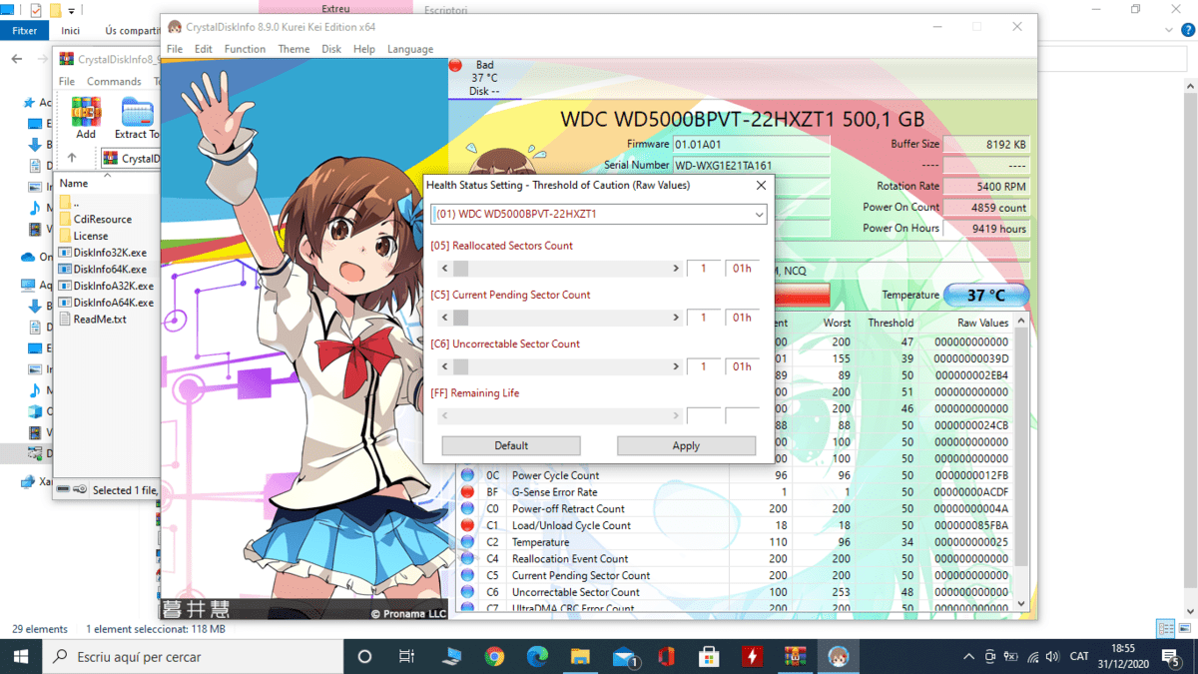Open Microsoft Edge from the taskbar
The image size is (1198, 674).
point(537,657)
